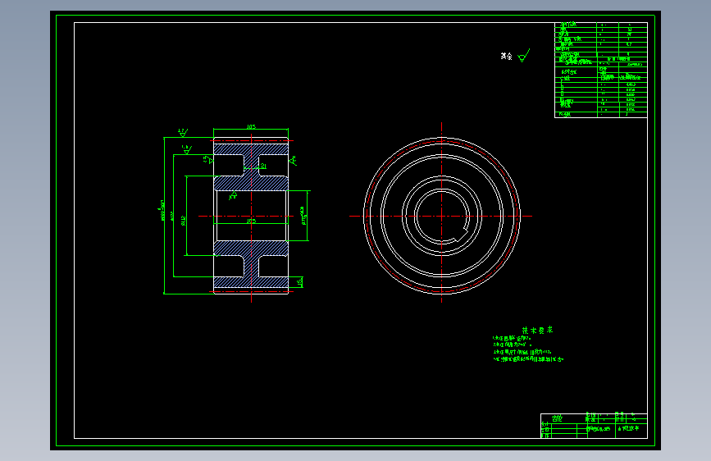711x461 pixels.
Task: Click the first line of the technical requirements
Action: click(x=512, y=338)
